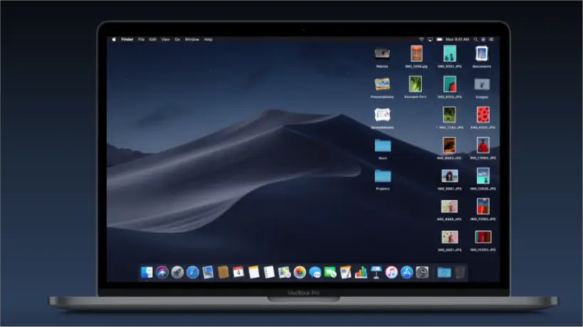Open Pages icon in the Dock
Image resolution: width=583 pixels, height=327 pixels.
tap(345, 272)
